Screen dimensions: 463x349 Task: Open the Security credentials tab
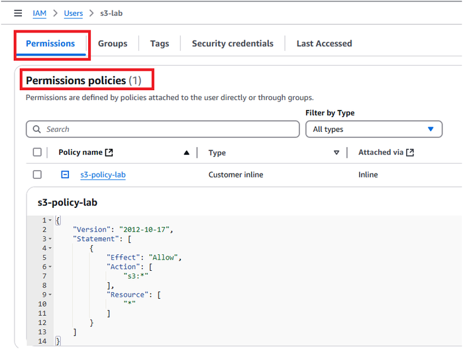232,44
